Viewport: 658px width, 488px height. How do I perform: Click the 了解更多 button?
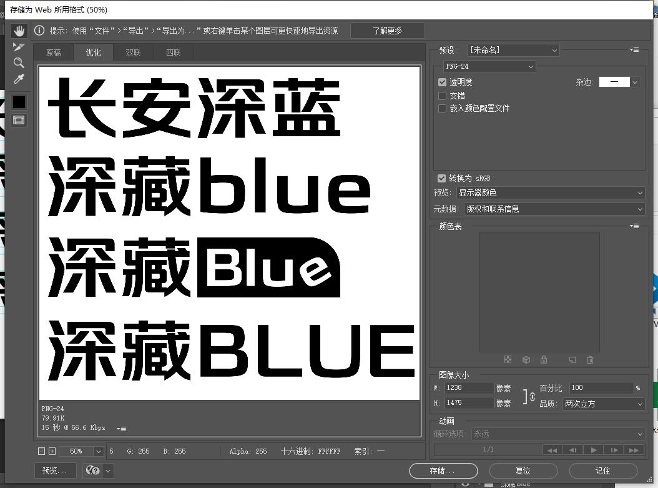coord(387,31)
